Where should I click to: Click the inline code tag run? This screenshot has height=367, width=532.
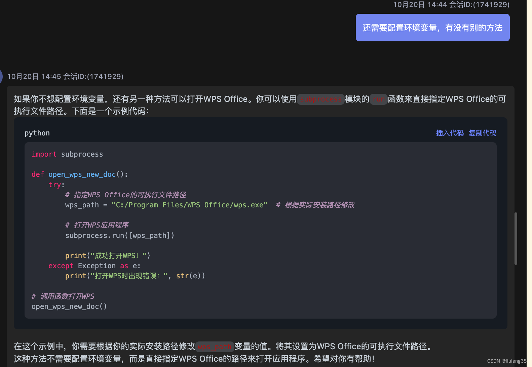click(x=379, y=99)
